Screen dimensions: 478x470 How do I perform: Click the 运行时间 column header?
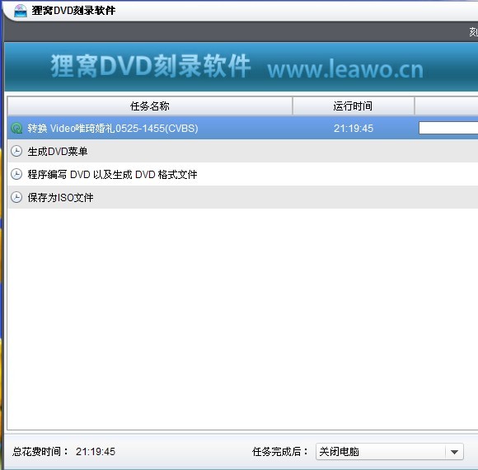point(354,106)
